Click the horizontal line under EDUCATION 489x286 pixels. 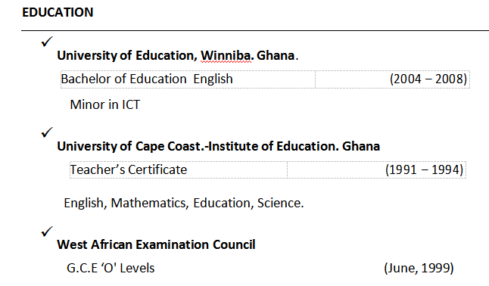pyautogui.click(x=255, y=30)
